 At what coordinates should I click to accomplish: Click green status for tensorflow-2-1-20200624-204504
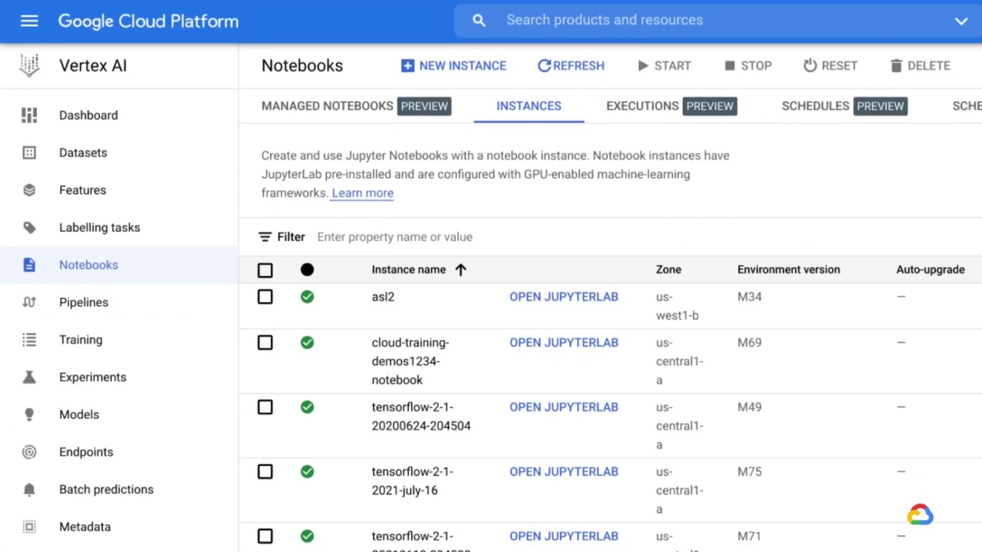pos(307,407)
